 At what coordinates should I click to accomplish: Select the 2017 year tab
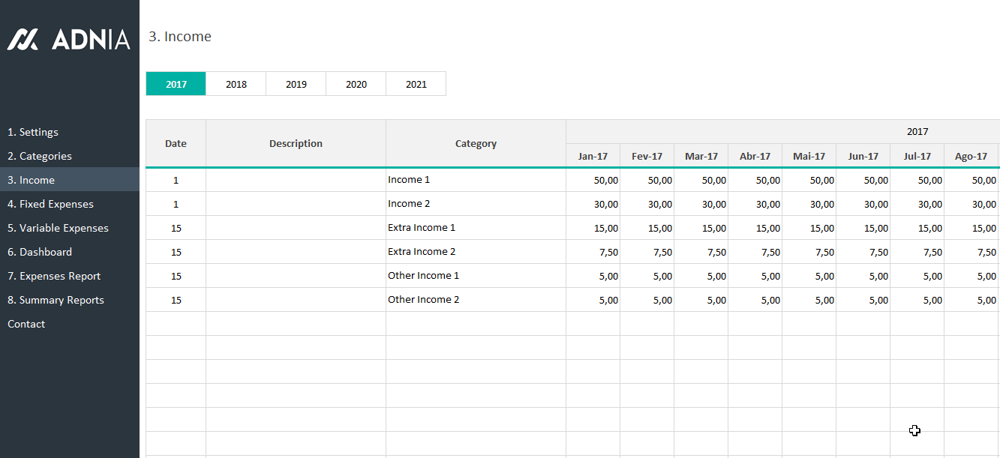pos(176,84)
